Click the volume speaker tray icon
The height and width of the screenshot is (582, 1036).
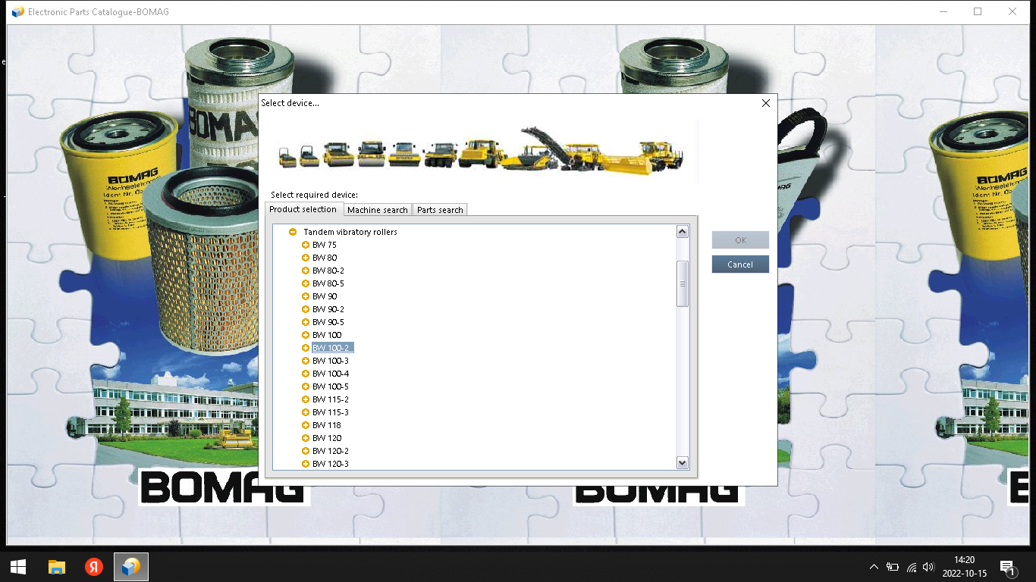[928, 567]
